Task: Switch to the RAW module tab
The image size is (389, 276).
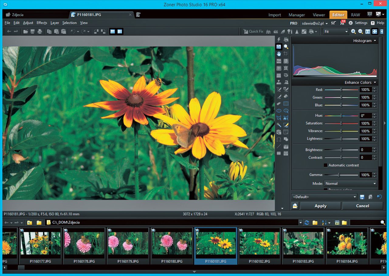Action: coord(355,15)
